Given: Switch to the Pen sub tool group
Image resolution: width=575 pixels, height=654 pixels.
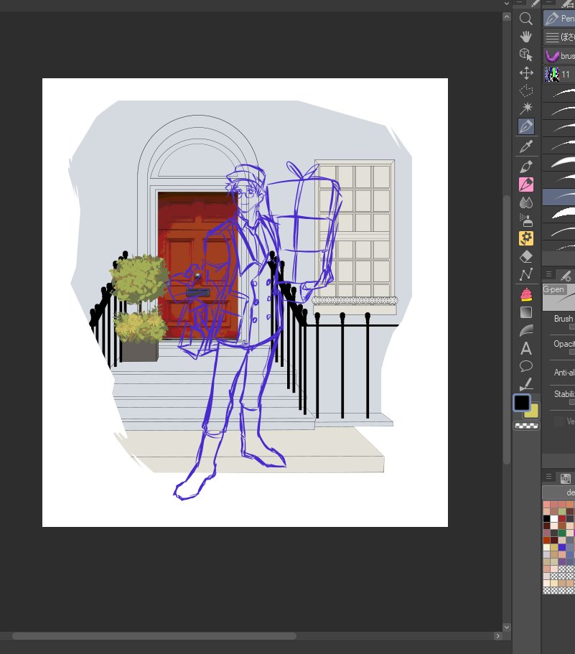Looking at the screenshot, I should click(559, 19).
